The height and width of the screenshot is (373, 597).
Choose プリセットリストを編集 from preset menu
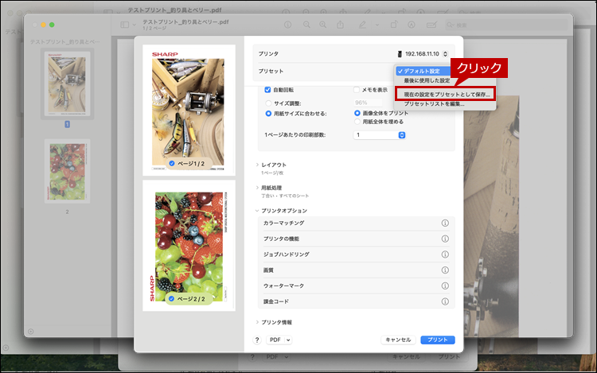[435, 104]
